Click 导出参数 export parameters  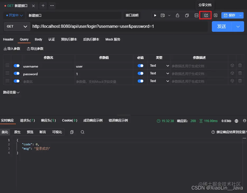[x=35, y=49]
